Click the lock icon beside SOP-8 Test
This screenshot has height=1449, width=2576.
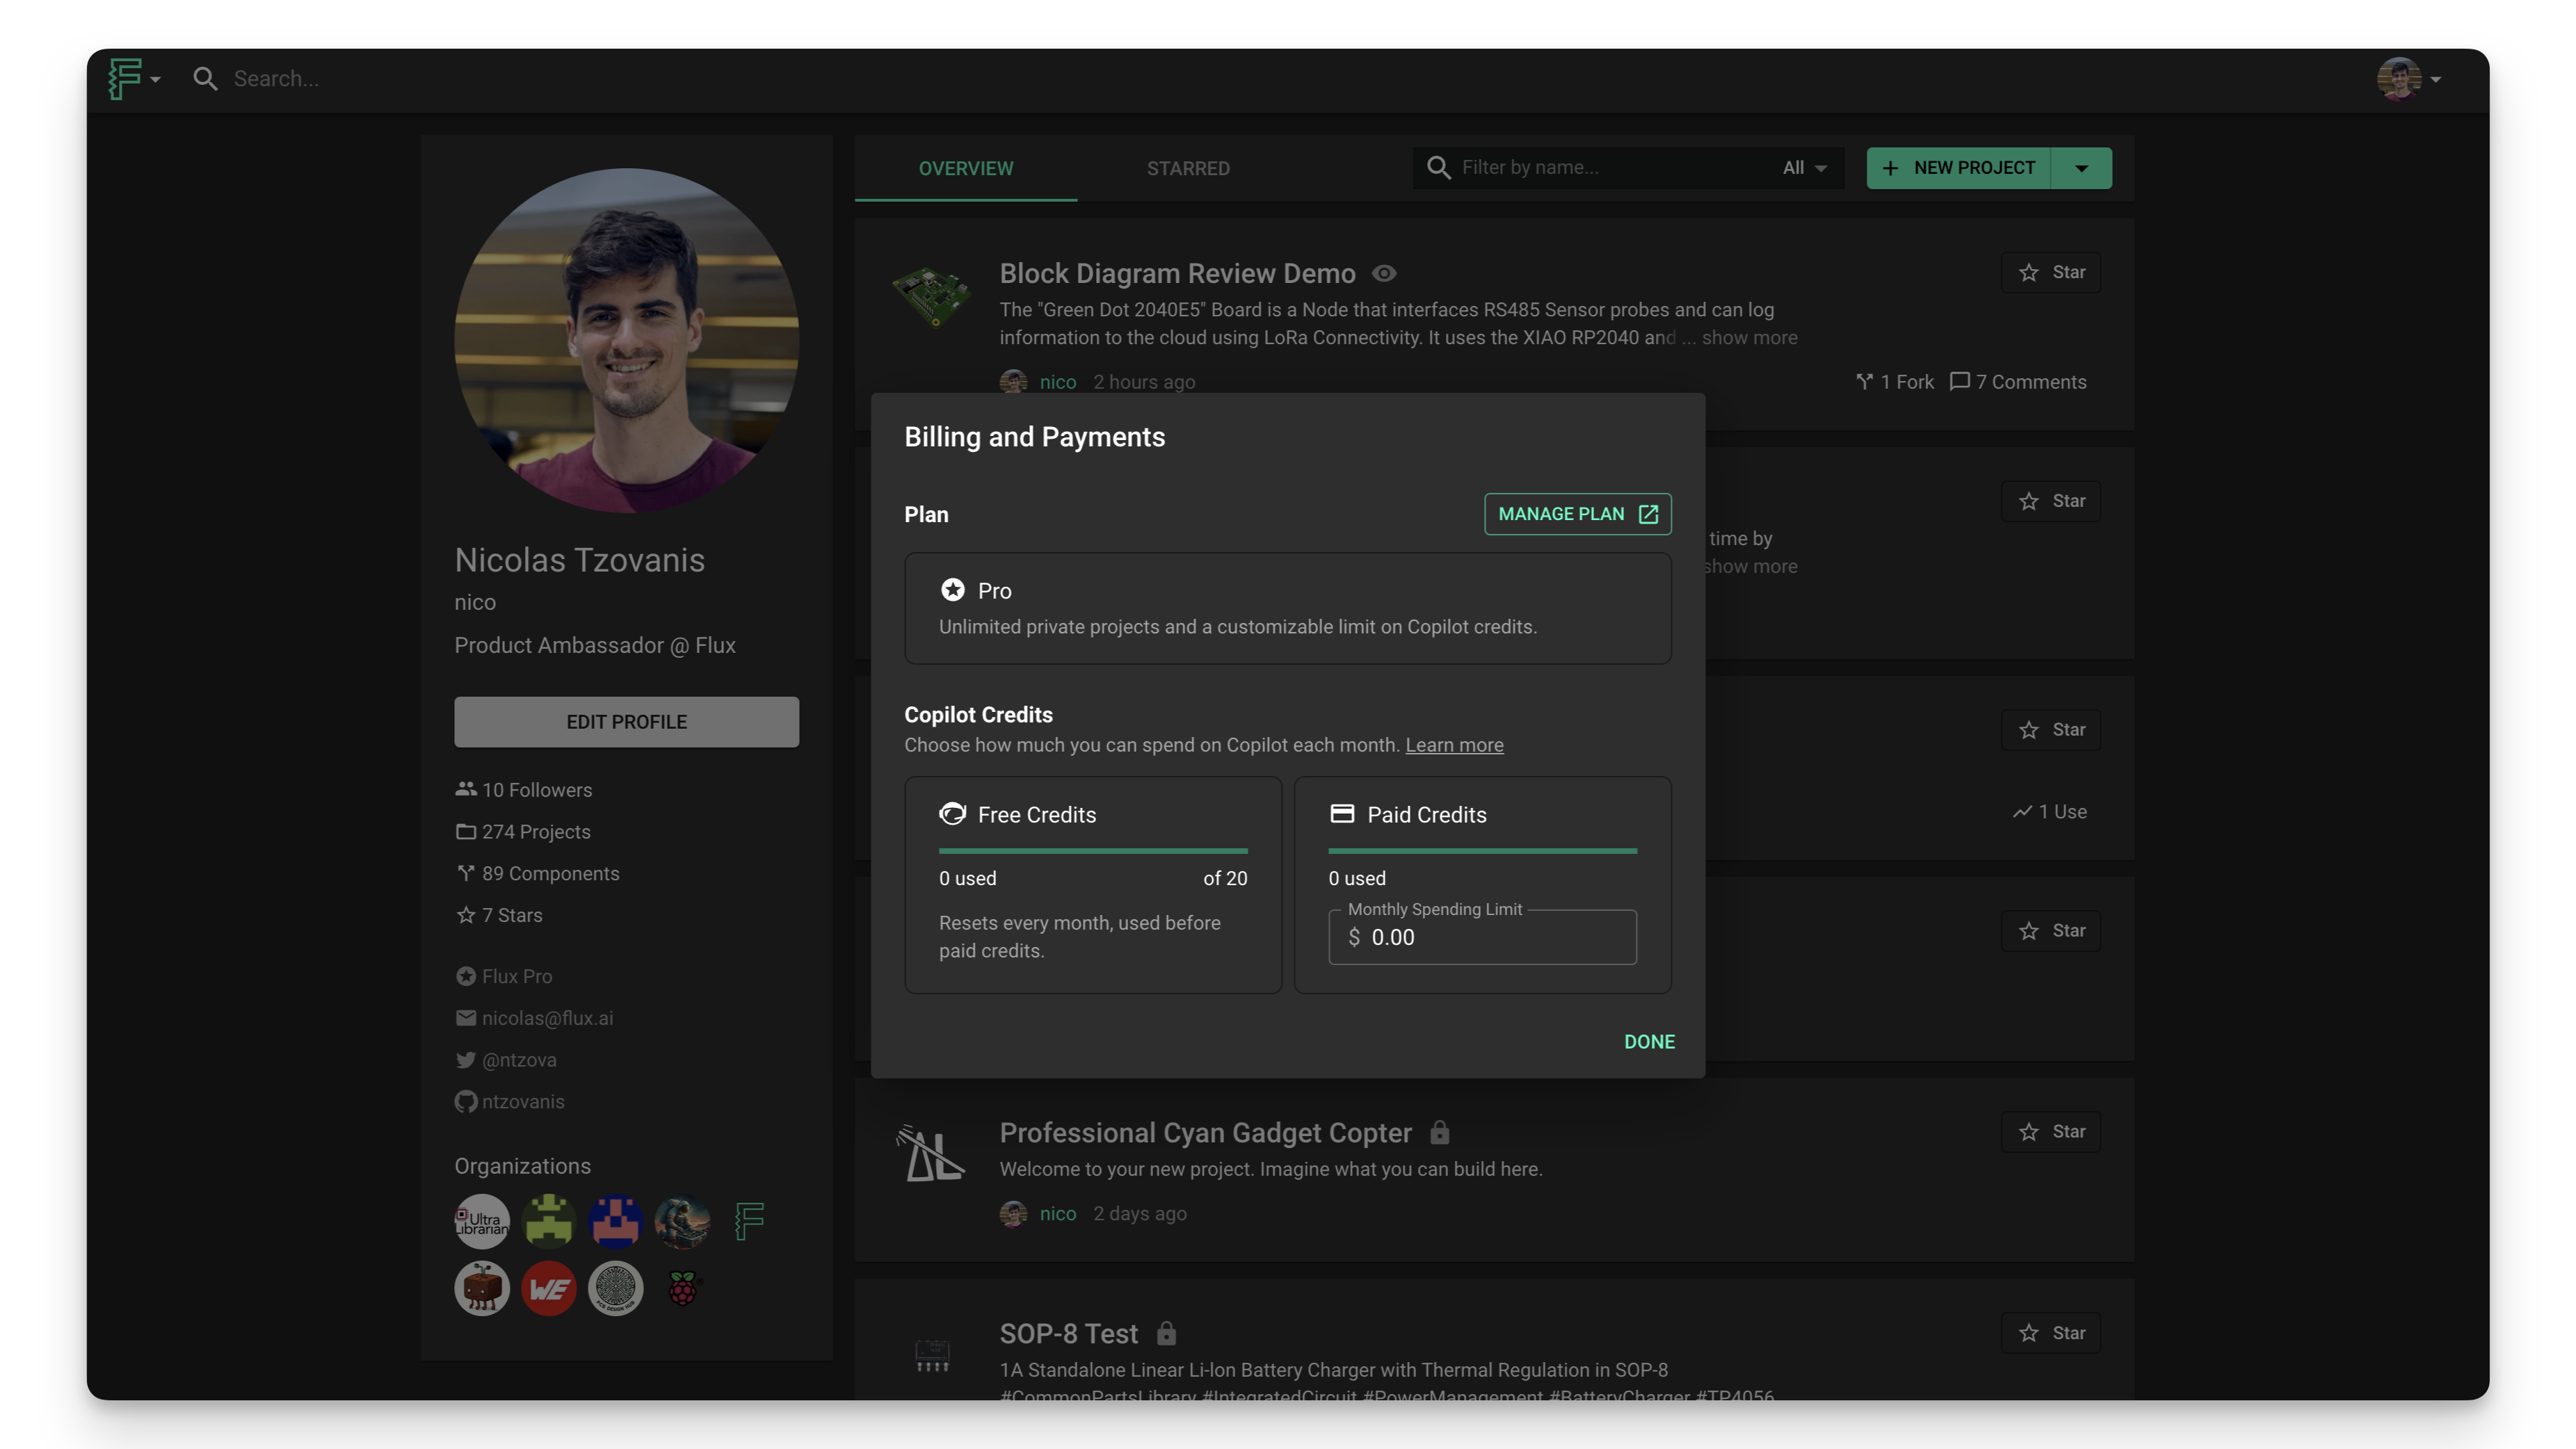click(1166, 1333)
